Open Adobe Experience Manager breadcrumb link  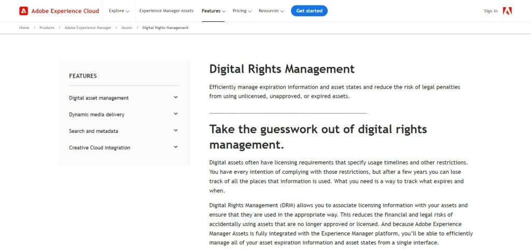[x=88, y=28]
